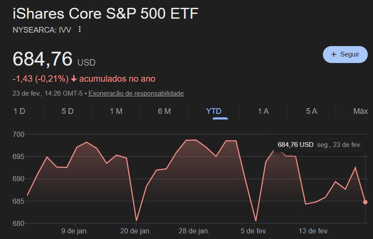The image size is (373, 239).
Task: Click the Seguir follow button
Action: coord(345,54)
